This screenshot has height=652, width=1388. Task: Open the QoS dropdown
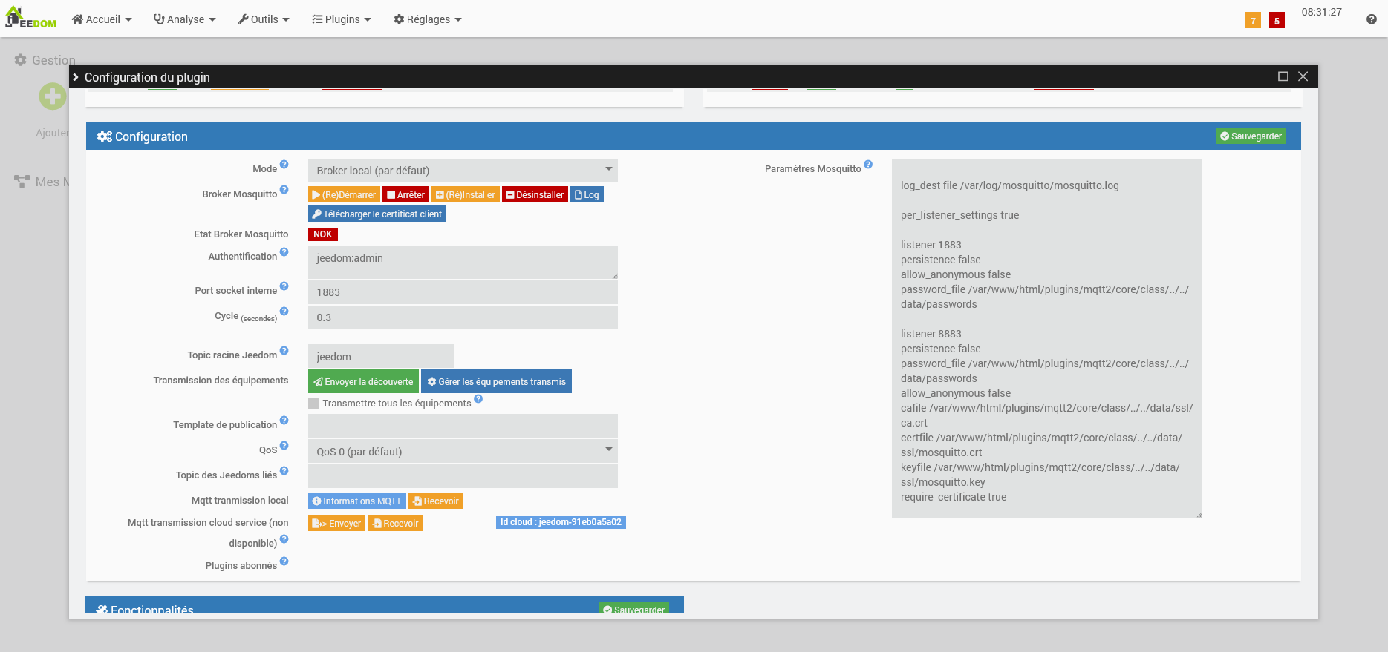[x=463, y=452]
